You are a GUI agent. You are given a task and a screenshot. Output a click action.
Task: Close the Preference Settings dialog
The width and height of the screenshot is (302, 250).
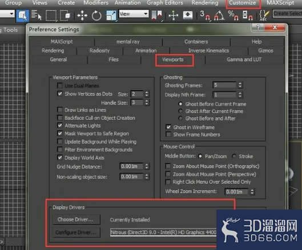coord(275,27)
